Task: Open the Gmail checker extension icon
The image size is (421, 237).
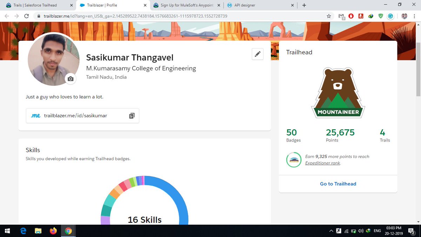Action: pyautogui.click(x=341, y=16)
